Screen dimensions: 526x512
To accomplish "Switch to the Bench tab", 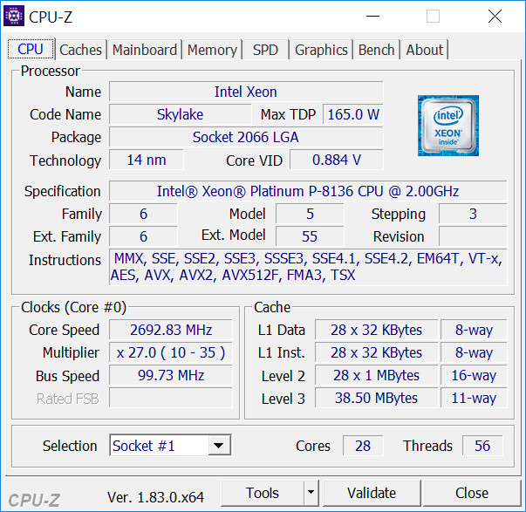I will (x=376, y=50).
